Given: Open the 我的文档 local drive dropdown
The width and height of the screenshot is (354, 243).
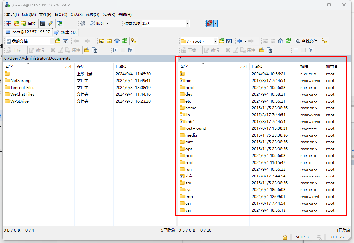Looking at the screenshot, I should tap(30, 41).
